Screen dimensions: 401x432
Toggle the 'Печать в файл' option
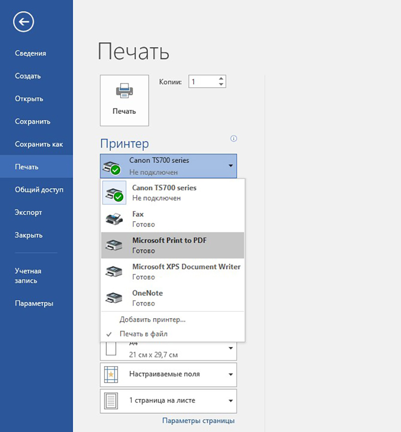point(143,334)
